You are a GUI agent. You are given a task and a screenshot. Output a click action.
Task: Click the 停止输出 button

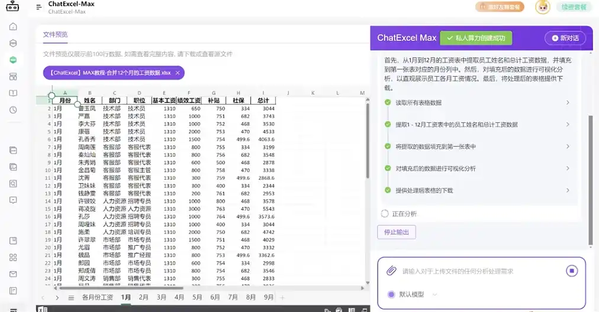pos(397,232)
